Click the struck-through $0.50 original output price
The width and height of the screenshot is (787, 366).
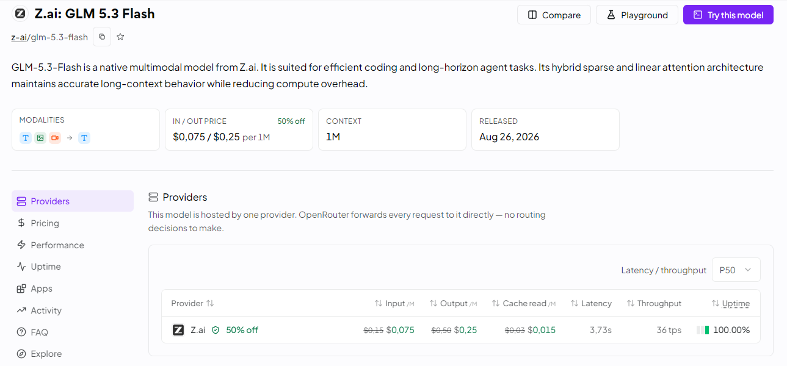pos(441,331)
